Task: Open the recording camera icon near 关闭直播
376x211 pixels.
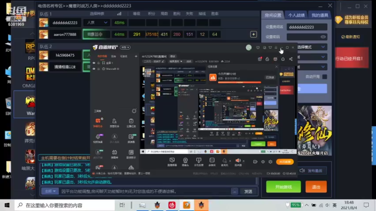Action: pos(255,162)
